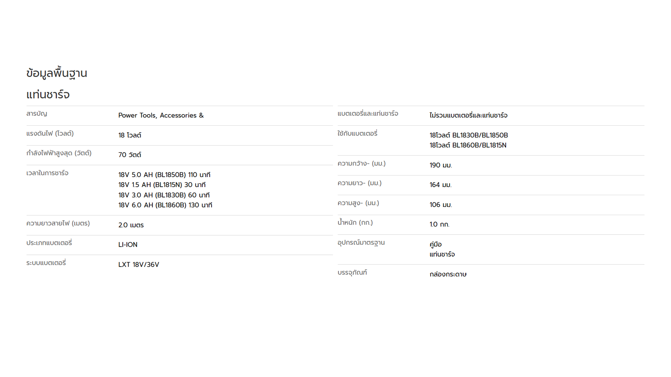Click the Power Tools, Accessories & value
This screenshot has width=671, height=377.
(x=161, y=116)
